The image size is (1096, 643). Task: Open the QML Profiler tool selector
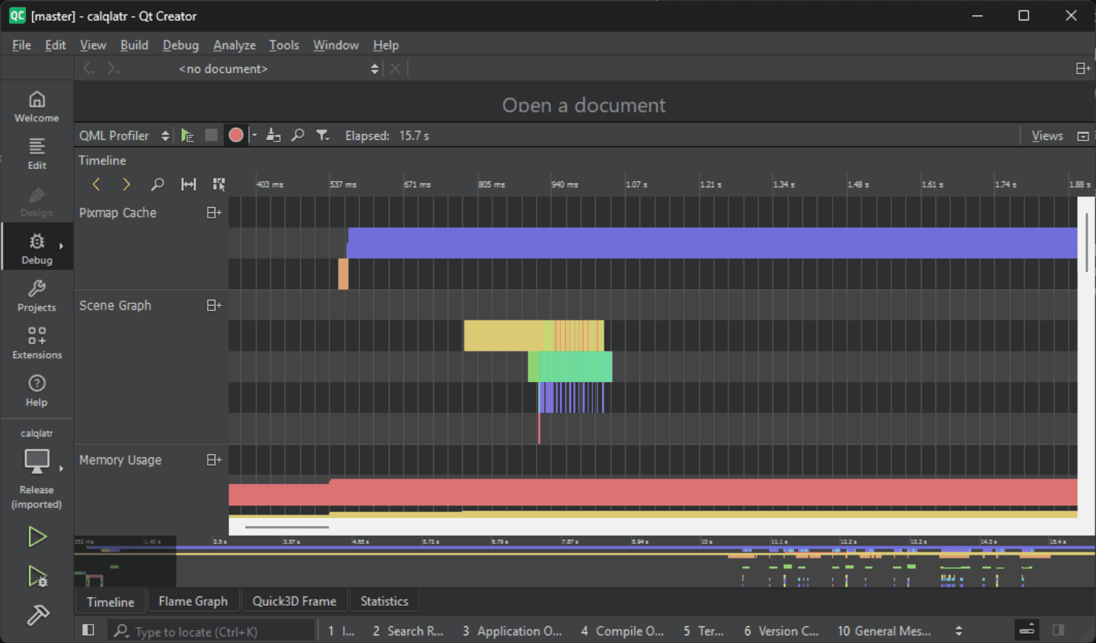coord(124,135)
